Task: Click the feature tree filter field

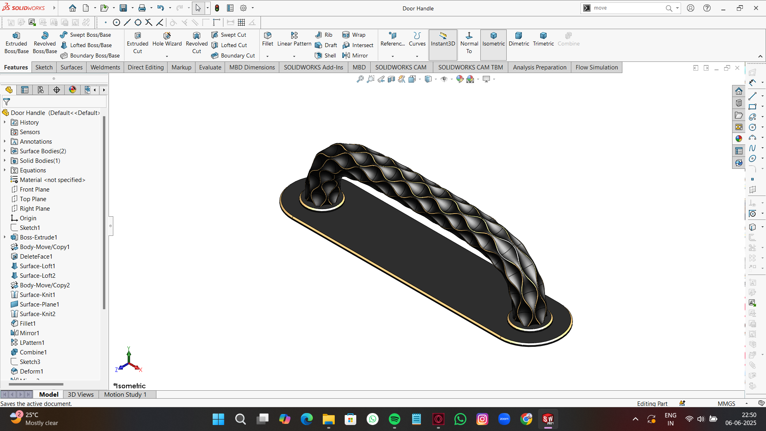Action: coord(54,102)
